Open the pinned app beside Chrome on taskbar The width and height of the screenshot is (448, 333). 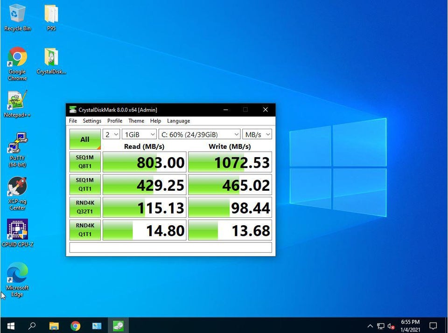point(97,326)
